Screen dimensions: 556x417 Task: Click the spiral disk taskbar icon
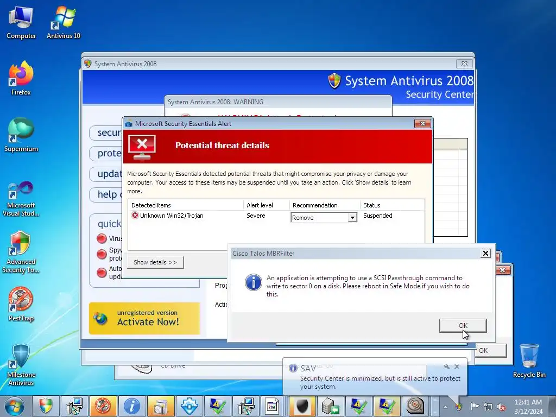point(414,406)
